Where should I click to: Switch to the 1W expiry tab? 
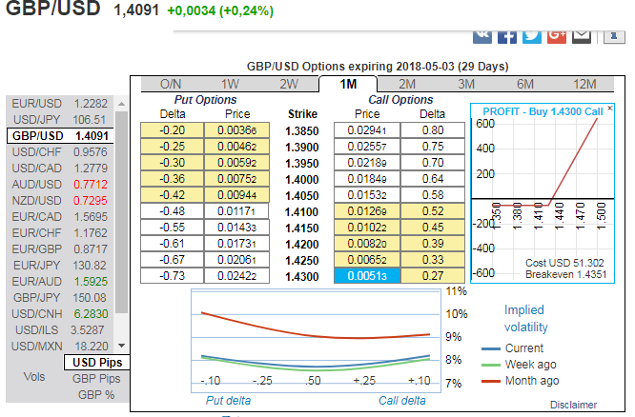[230, 84]
